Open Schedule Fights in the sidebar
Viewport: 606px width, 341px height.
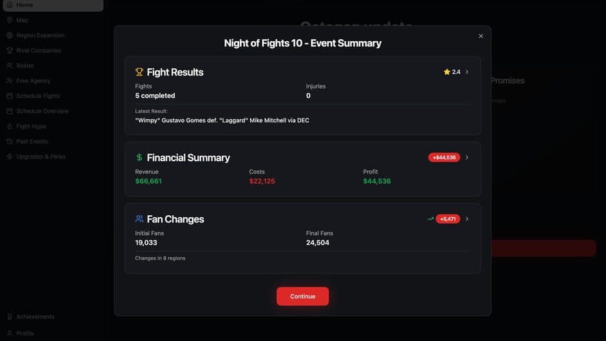click(37, 96)
